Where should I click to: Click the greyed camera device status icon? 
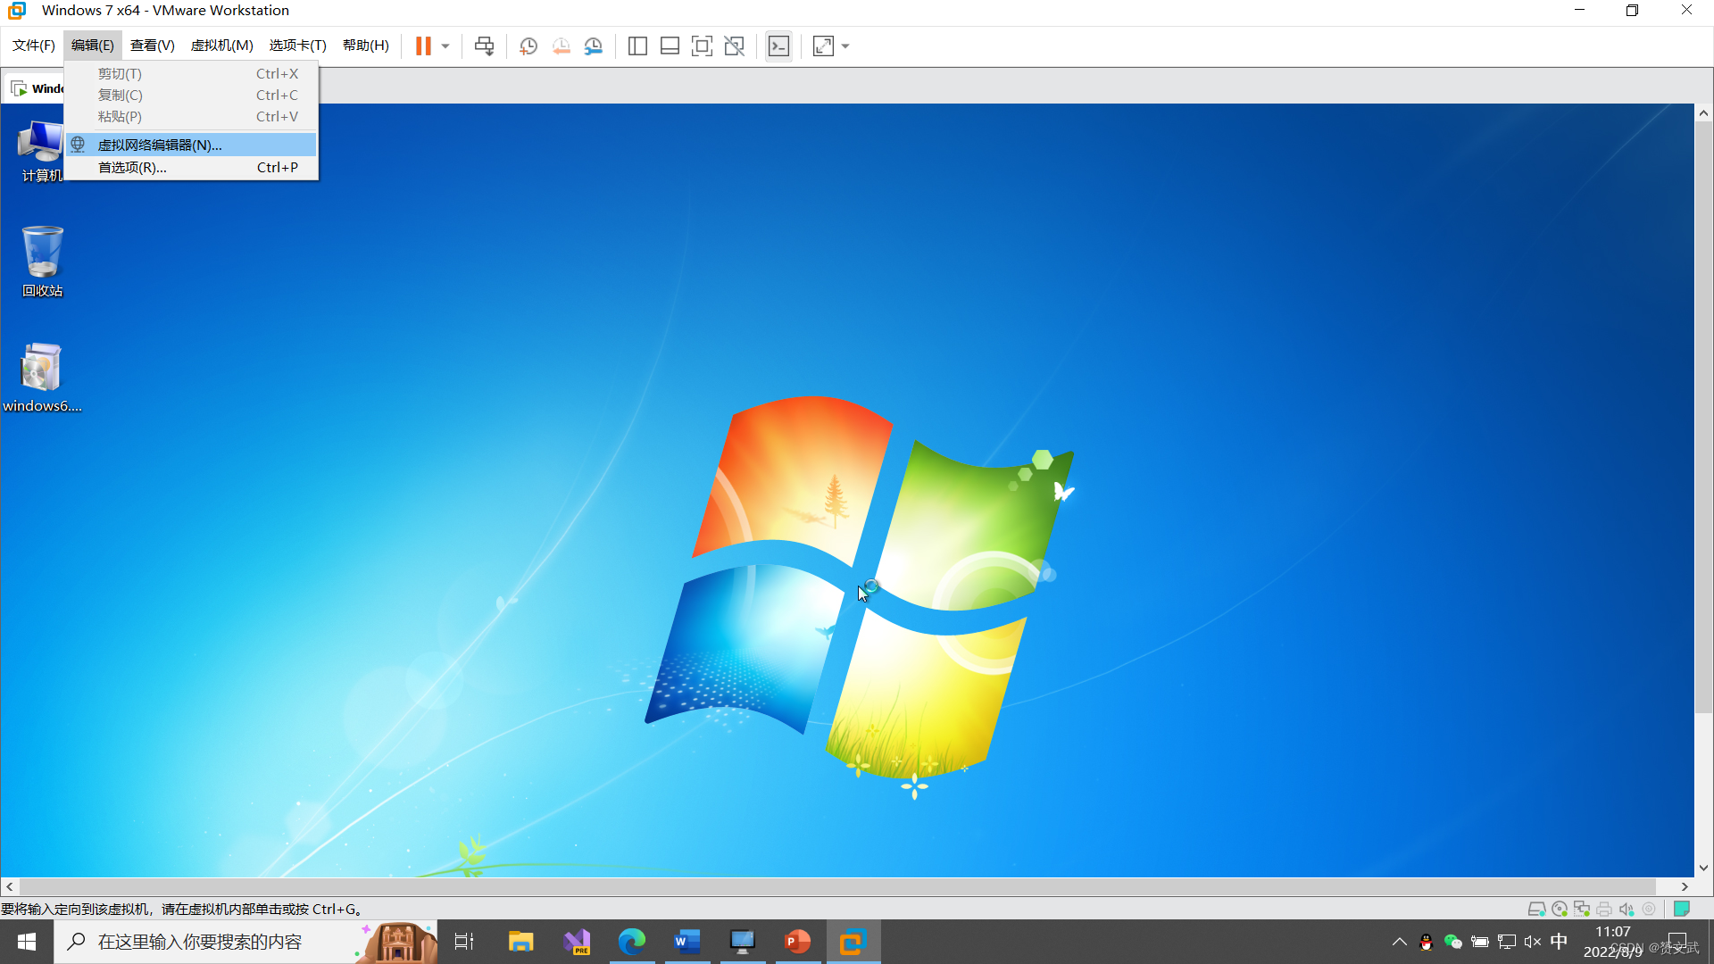click(1649, 909)
